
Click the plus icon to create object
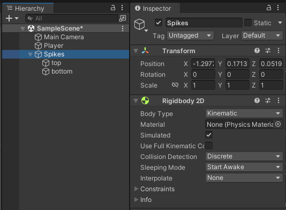[x=9, y=18]
